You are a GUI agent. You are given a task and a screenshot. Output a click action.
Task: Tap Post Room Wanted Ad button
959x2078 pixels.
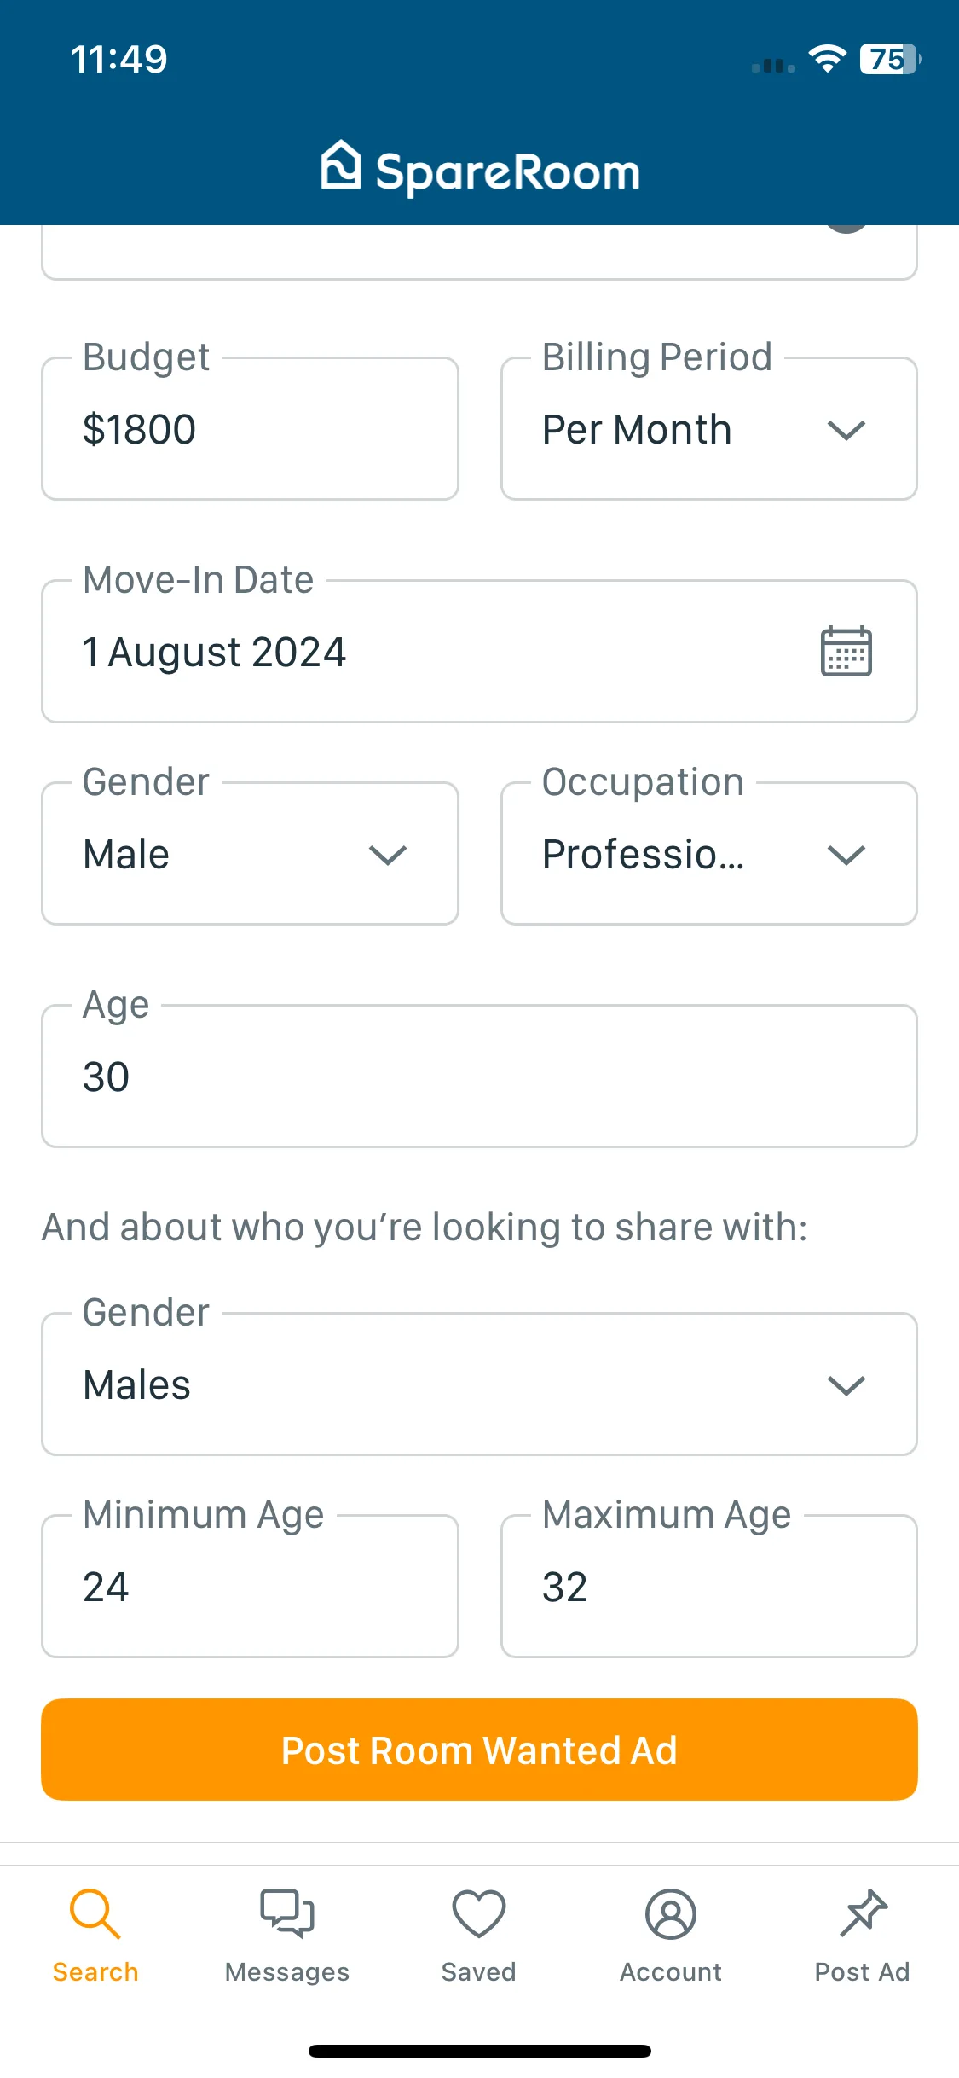[x=479, y=1750]
